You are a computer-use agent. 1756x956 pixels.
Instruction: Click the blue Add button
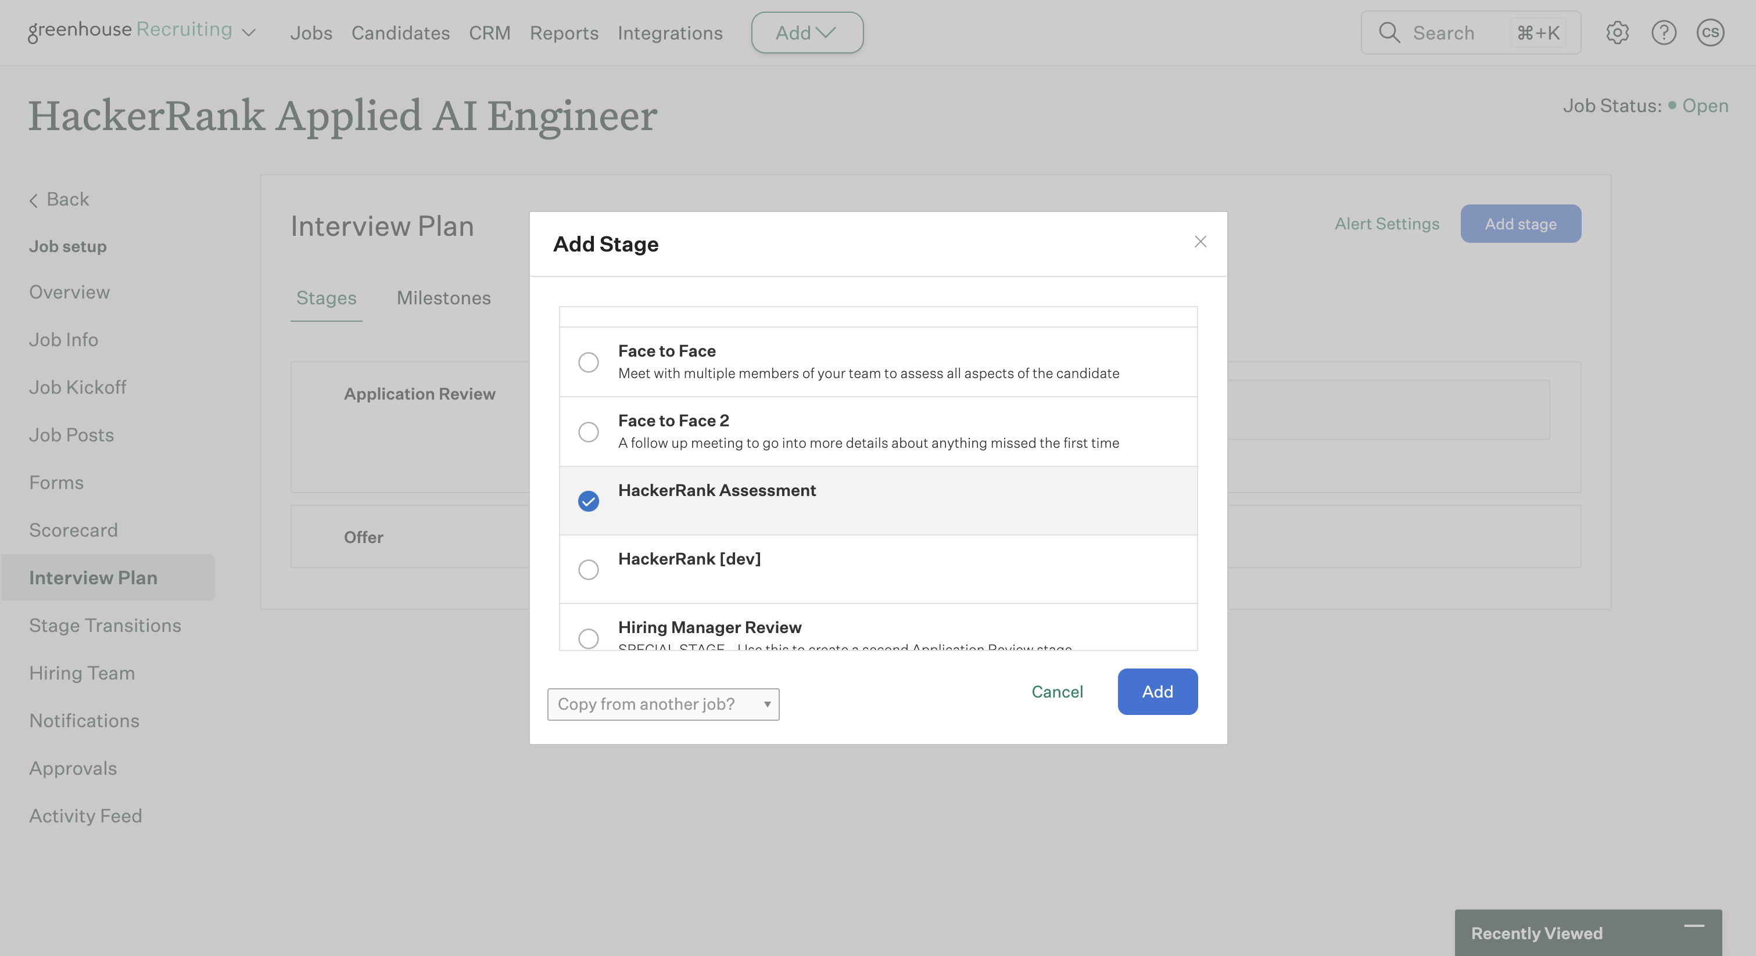coord(1157,692)
